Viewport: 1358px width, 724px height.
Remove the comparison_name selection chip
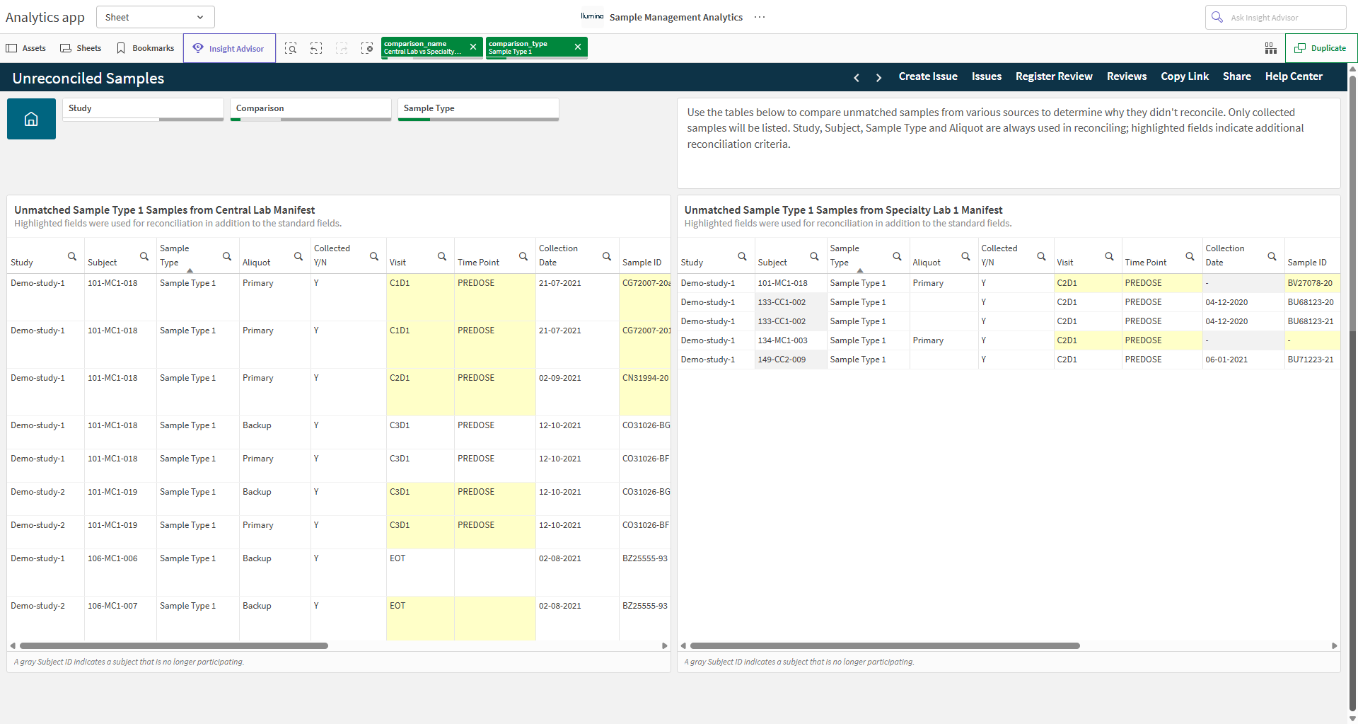(x=473, y=47)
